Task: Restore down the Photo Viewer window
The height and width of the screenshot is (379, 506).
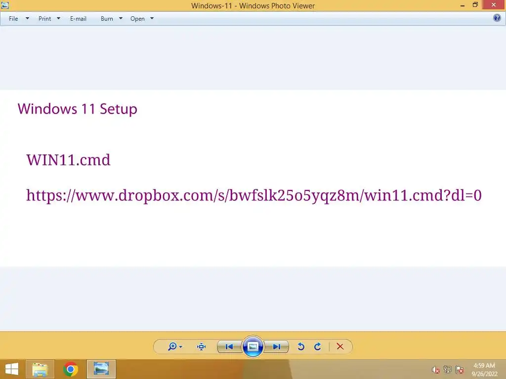Action: coord(475,5)
